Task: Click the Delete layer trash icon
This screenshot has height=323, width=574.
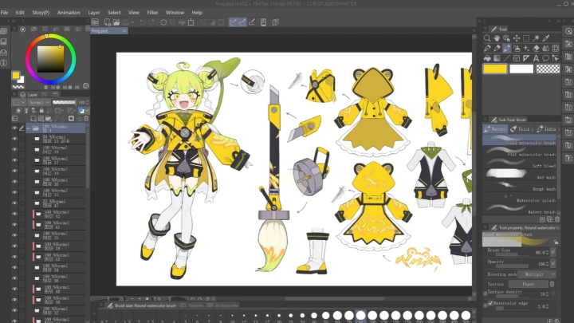Action: pyautogui.click(x=86, y=119)
